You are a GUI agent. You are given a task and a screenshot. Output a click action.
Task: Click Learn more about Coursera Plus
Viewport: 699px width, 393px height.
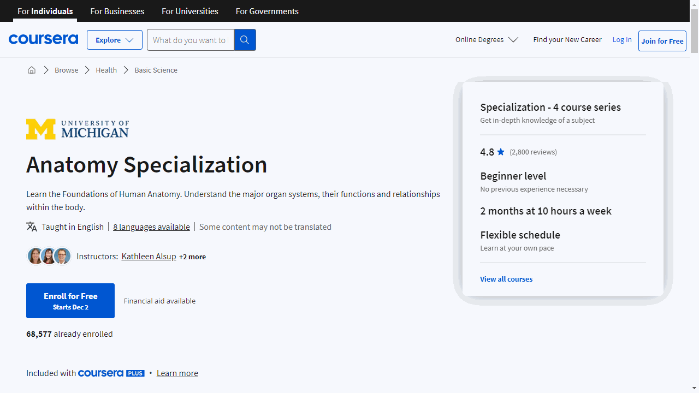click(177, 373)
